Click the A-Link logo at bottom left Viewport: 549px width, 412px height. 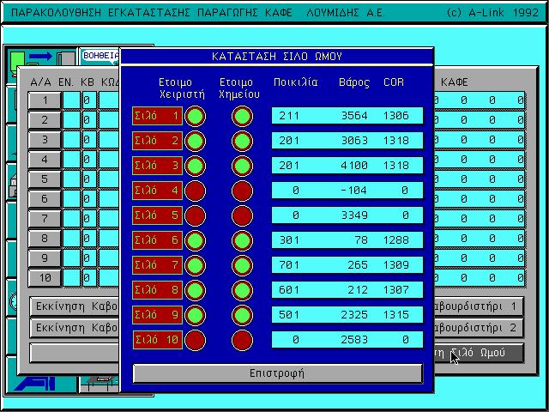point(37,383)
